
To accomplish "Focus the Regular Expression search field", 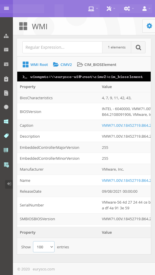I will (63, 47).
